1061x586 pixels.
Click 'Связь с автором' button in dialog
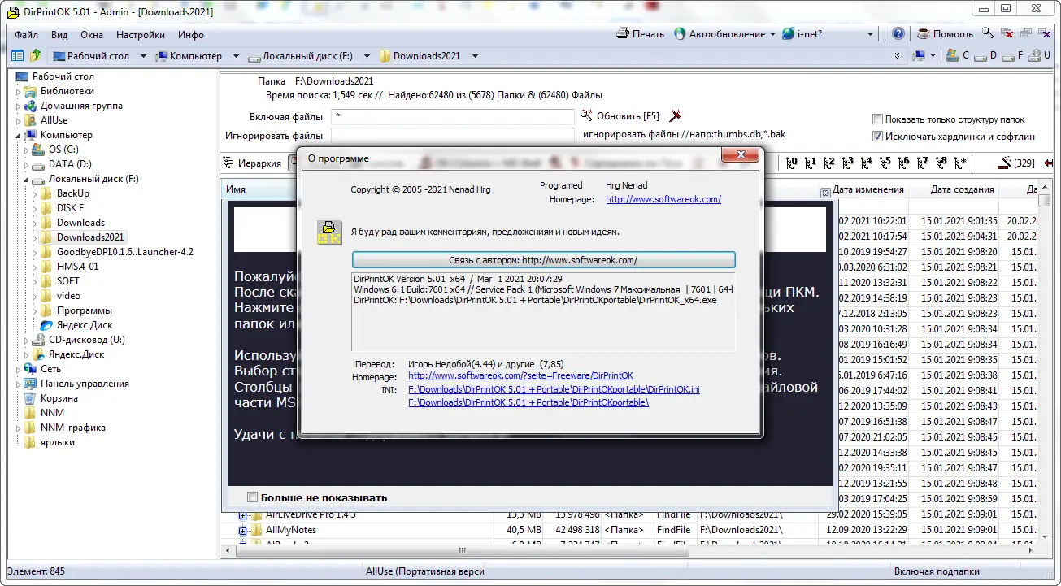pyautogui.click(x=543, y=260)
